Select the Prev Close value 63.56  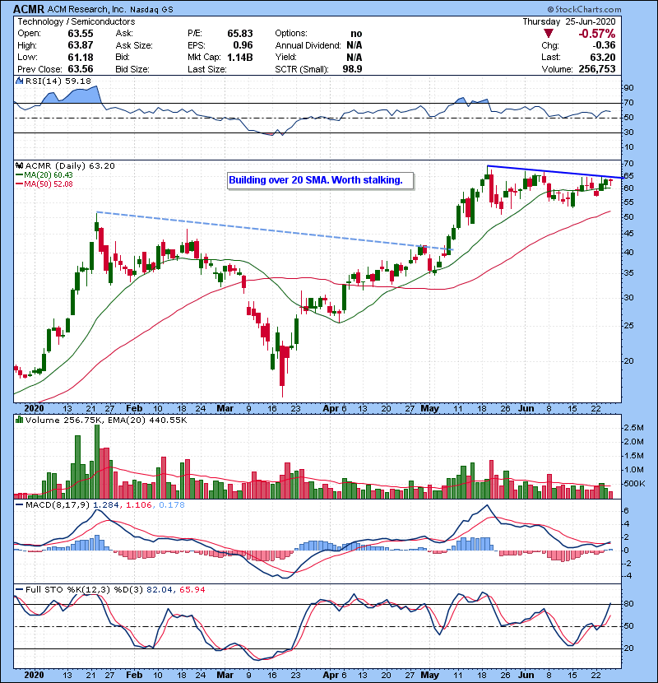80,69
